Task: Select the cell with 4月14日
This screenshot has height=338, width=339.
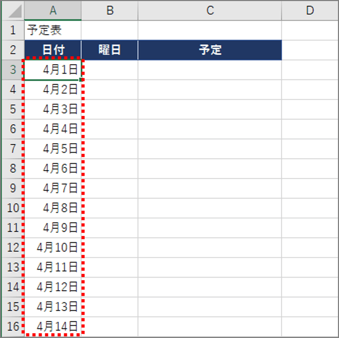Action: point(53,326)
